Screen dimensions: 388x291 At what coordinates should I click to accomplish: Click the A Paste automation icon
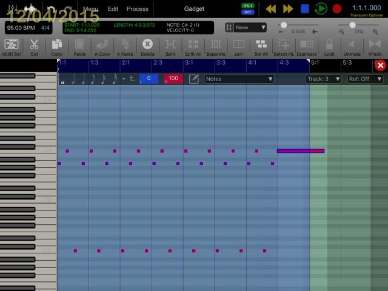(125, 47)
